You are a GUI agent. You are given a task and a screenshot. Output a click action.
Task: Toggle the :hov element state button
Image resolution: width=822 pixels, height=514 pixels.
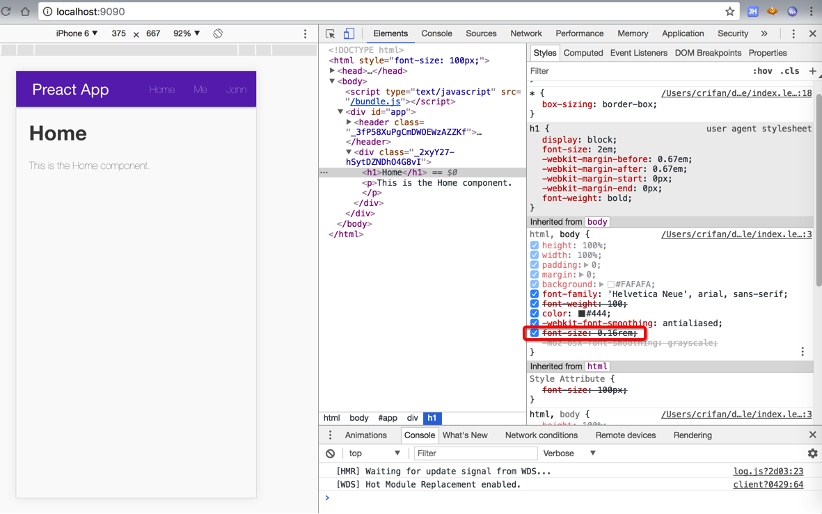[x=762, y=71]
